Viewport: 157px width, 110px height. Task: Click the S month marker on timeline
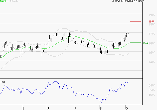[x=100, y=108]
